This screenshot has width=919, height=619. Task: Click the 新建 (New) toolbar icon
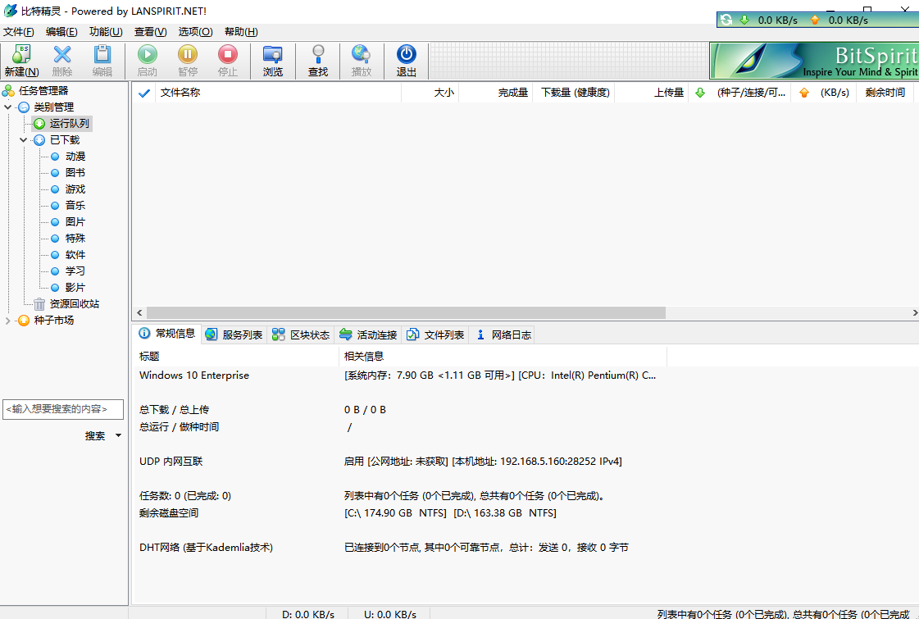click(x=21, y=60)
